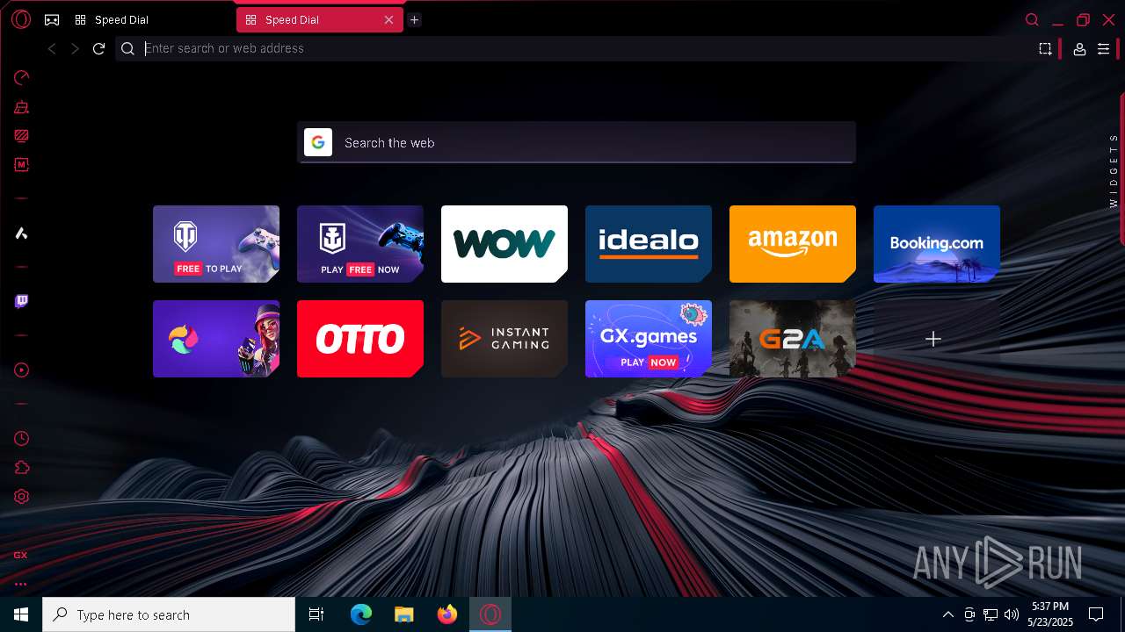
Task: Open the purple character game tile
Action: [216, 339]
